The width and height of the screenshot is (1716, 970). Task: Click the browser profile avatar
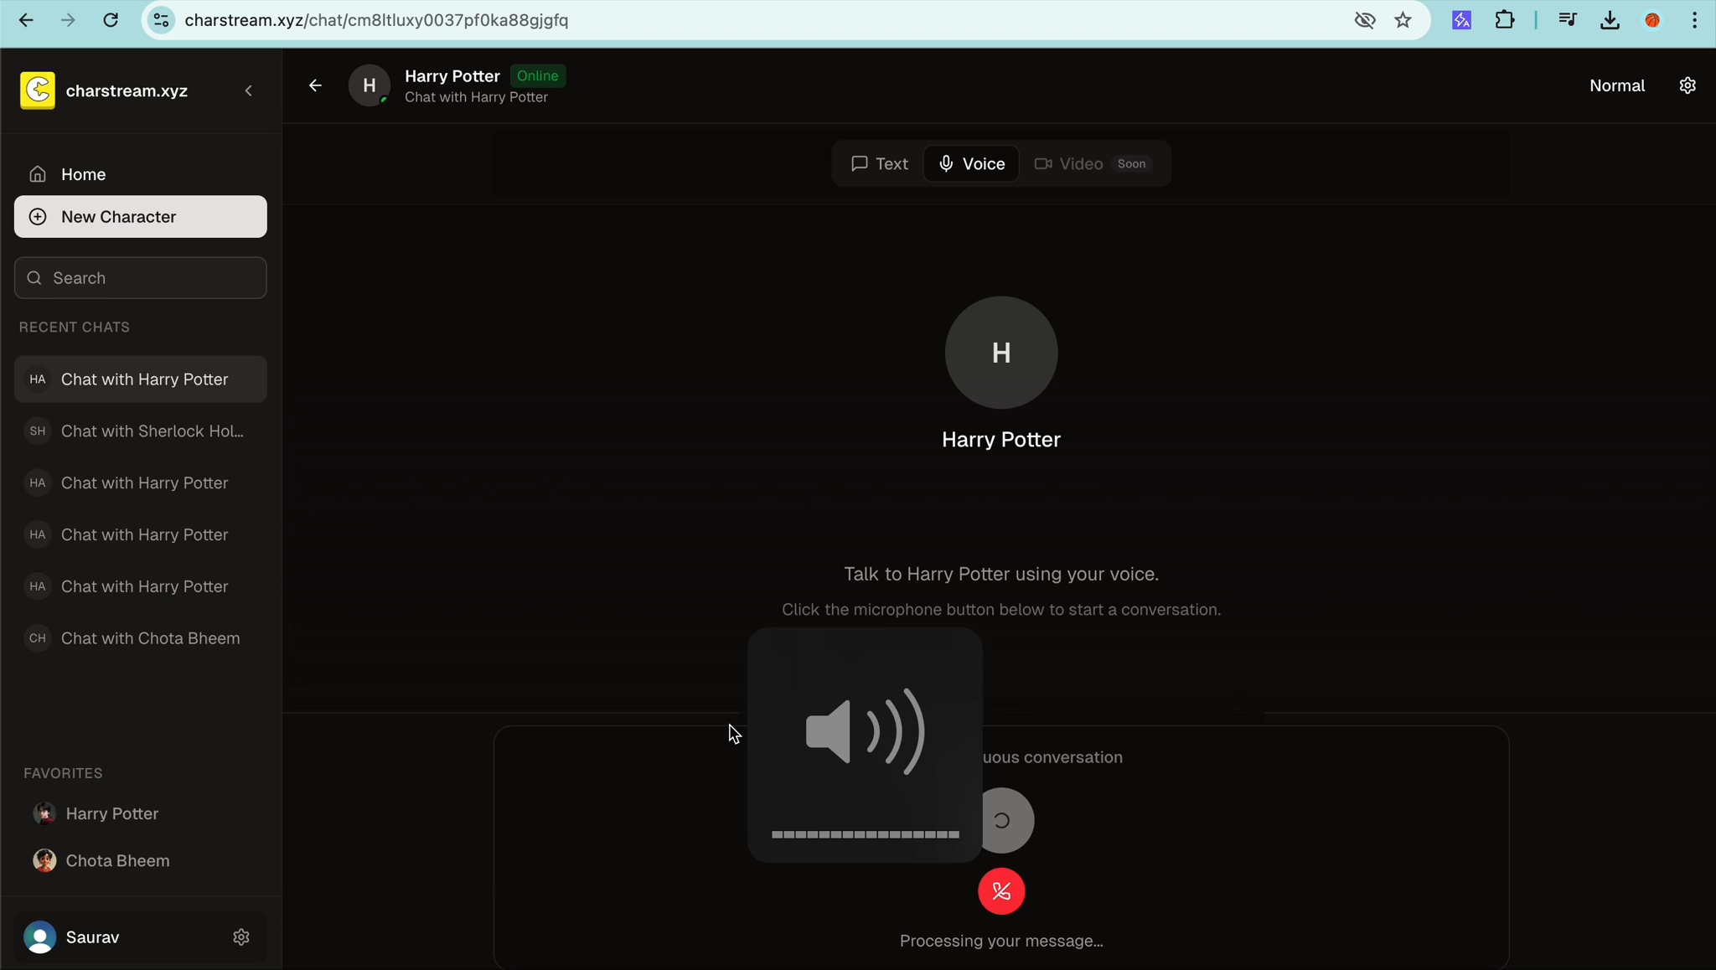click(1652, 20)
